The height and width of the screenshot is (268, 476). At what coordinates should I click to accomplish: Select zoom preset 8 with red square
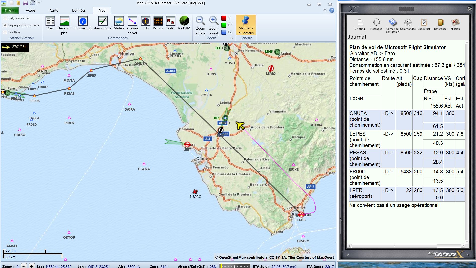[x=226, y=18]
